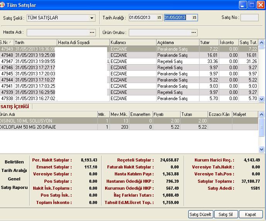Click the Satış No input field
Viewport: 266px width, 221px height.
tap(249, 18)
